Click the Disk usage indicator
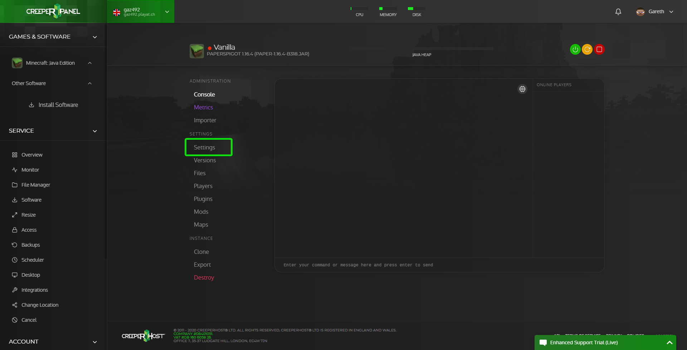This screenshot has width=687, height=350. [x=417, y=11]
